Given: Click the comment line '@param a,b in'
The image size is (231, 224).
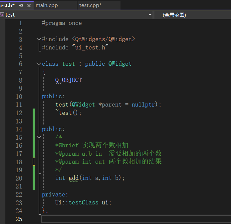Looking at the screenshot, I should pos(109,154).
